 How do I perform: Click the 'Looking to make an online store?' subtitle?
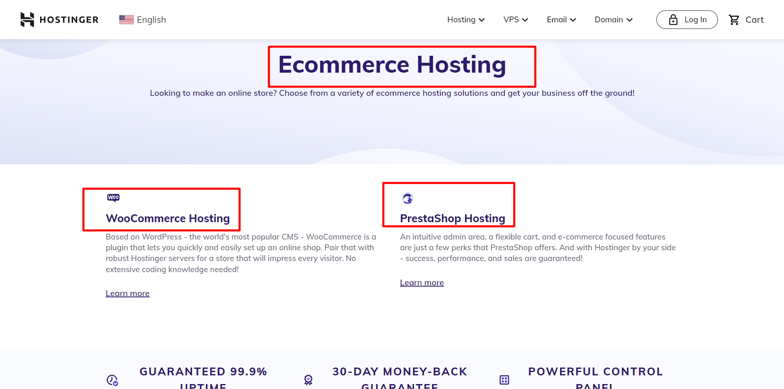click(392, 93)
